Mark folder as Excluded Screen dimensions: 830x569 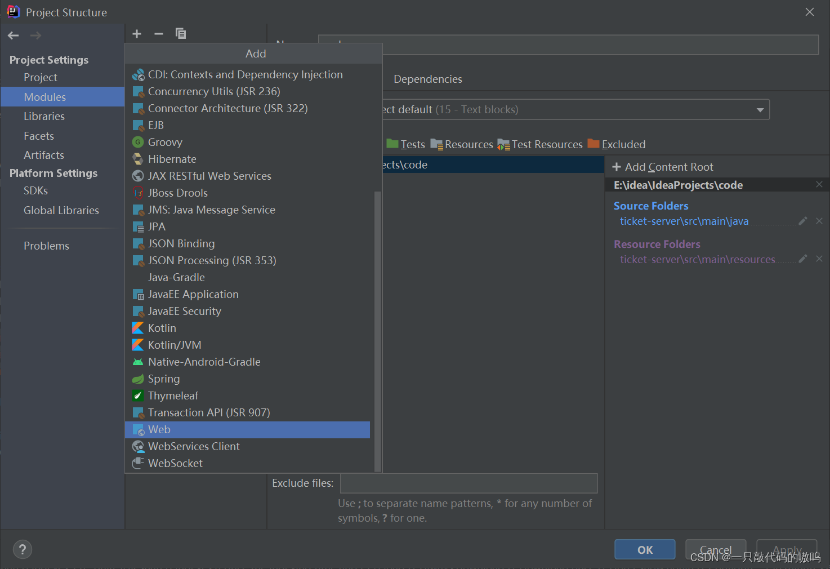pos(617,144)
